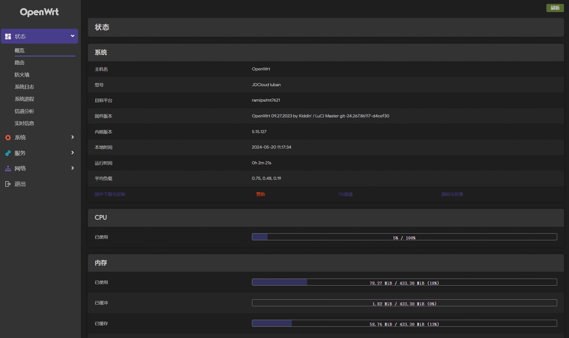569x338 pixels.
Task: Expand the 网络 menu arrow
Action: coord(73,168)
